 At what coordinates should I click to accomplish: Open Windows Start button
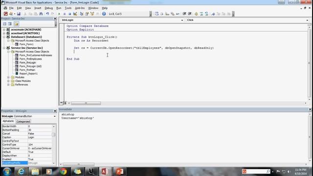(7, 172)
